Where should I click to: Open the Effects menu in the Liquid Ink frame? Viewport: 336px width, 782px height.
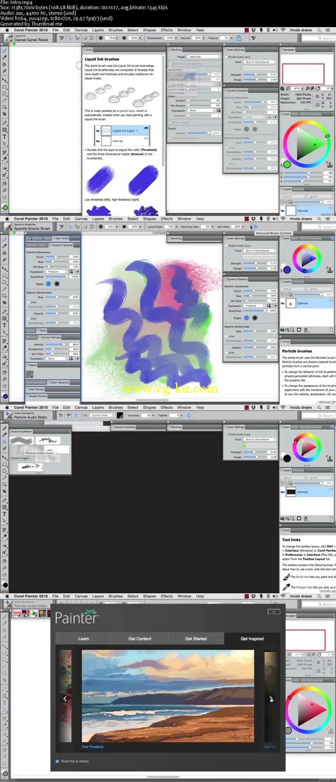(167, 30)
